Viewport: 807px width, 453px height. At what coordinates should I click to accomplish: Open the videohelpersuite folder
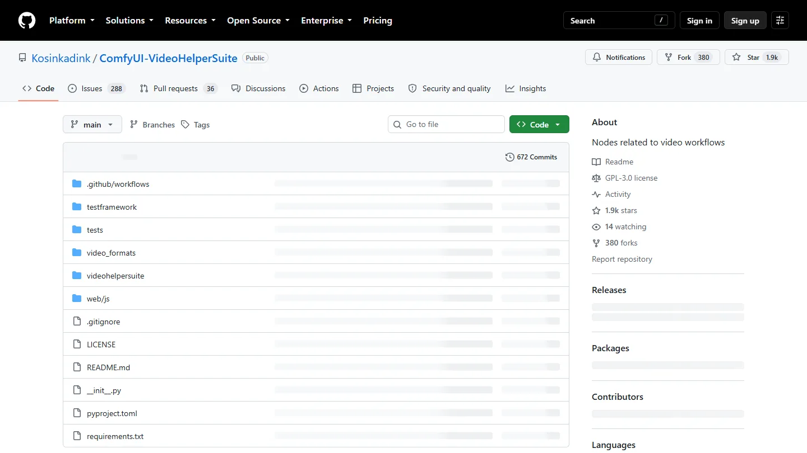[115, 276]
